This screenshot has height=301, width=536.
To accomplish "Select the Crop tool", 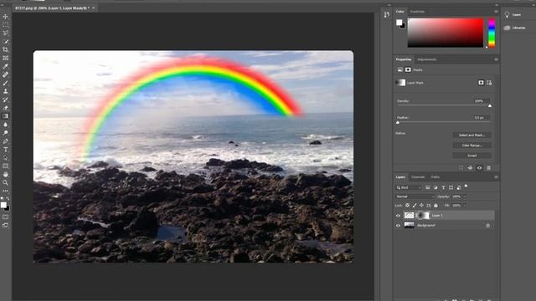I will click(x=6, y=50).
